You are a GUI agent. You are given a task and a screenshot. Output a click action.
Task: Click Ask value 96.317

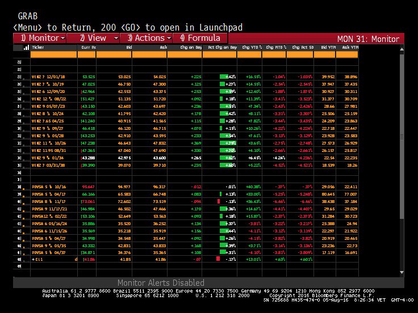pyautogui.click(x=160, y=187)
